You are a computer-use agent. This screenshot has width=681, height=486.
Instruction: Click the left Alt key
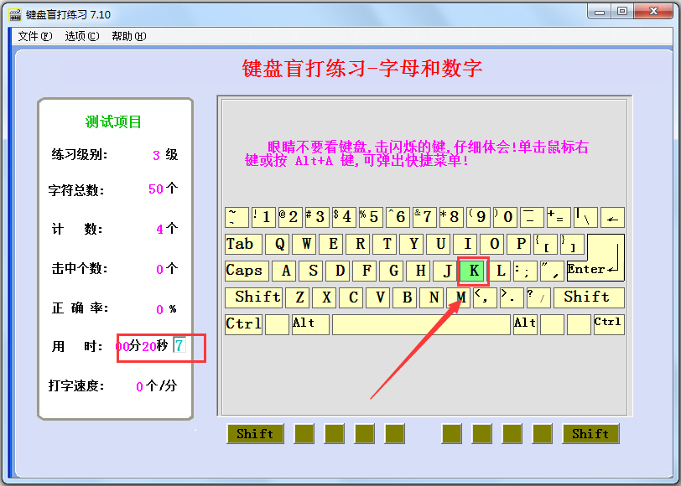pyautogui.click(x=310, y=324)
